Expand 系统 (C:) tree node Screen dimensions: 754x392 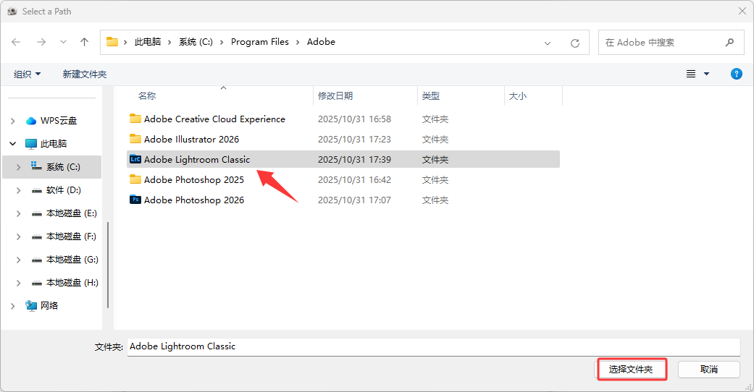coord(18,167)
